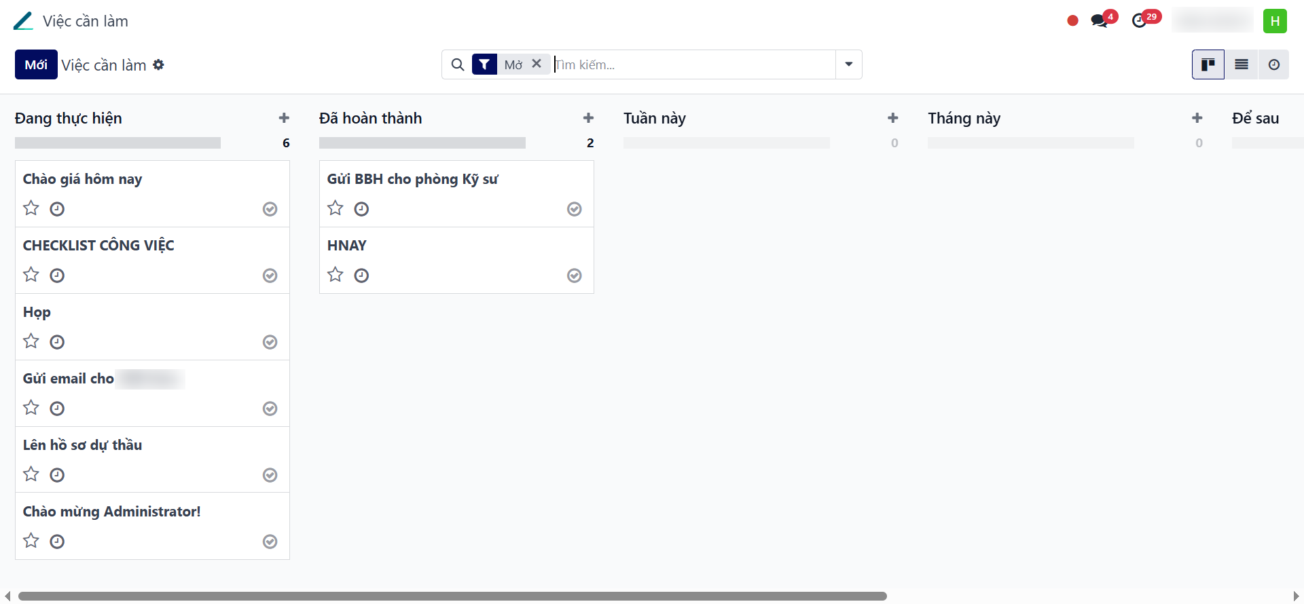Click the Đã hoàn thành progress bar
This screenshot has width=1304, height=604.
(422, 143)
